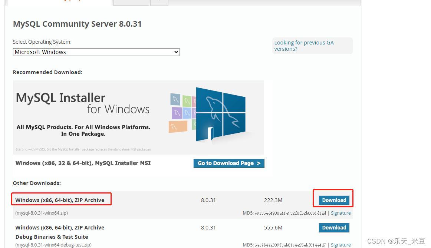Click the MySQL Installer for Windows banner
The width and height of the screenshot is (431, 248).
139,117
